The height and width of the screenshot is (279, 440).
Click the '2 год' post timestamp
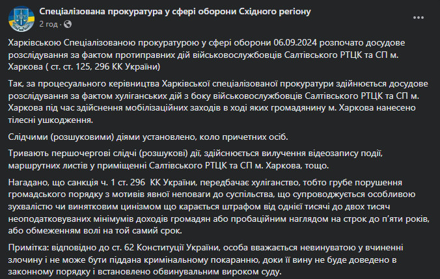(x=49, y=24)
